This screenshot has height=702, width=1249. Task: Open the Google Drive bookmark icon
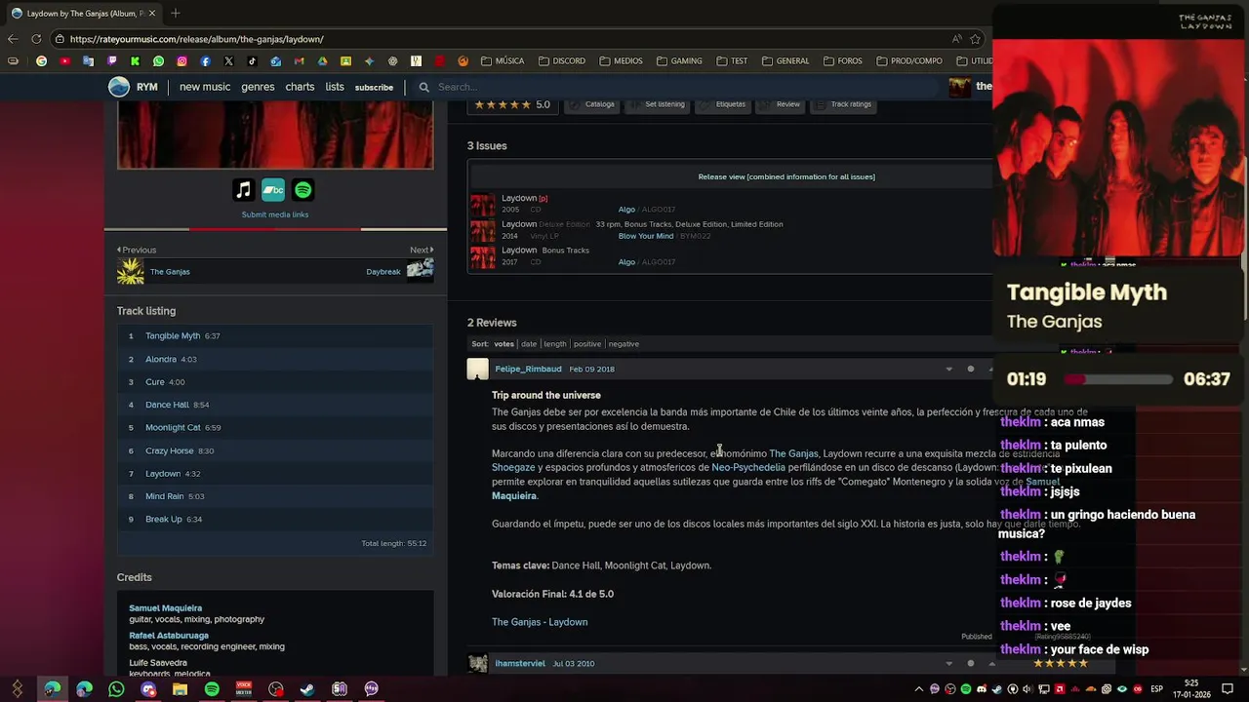pos(322,60)
